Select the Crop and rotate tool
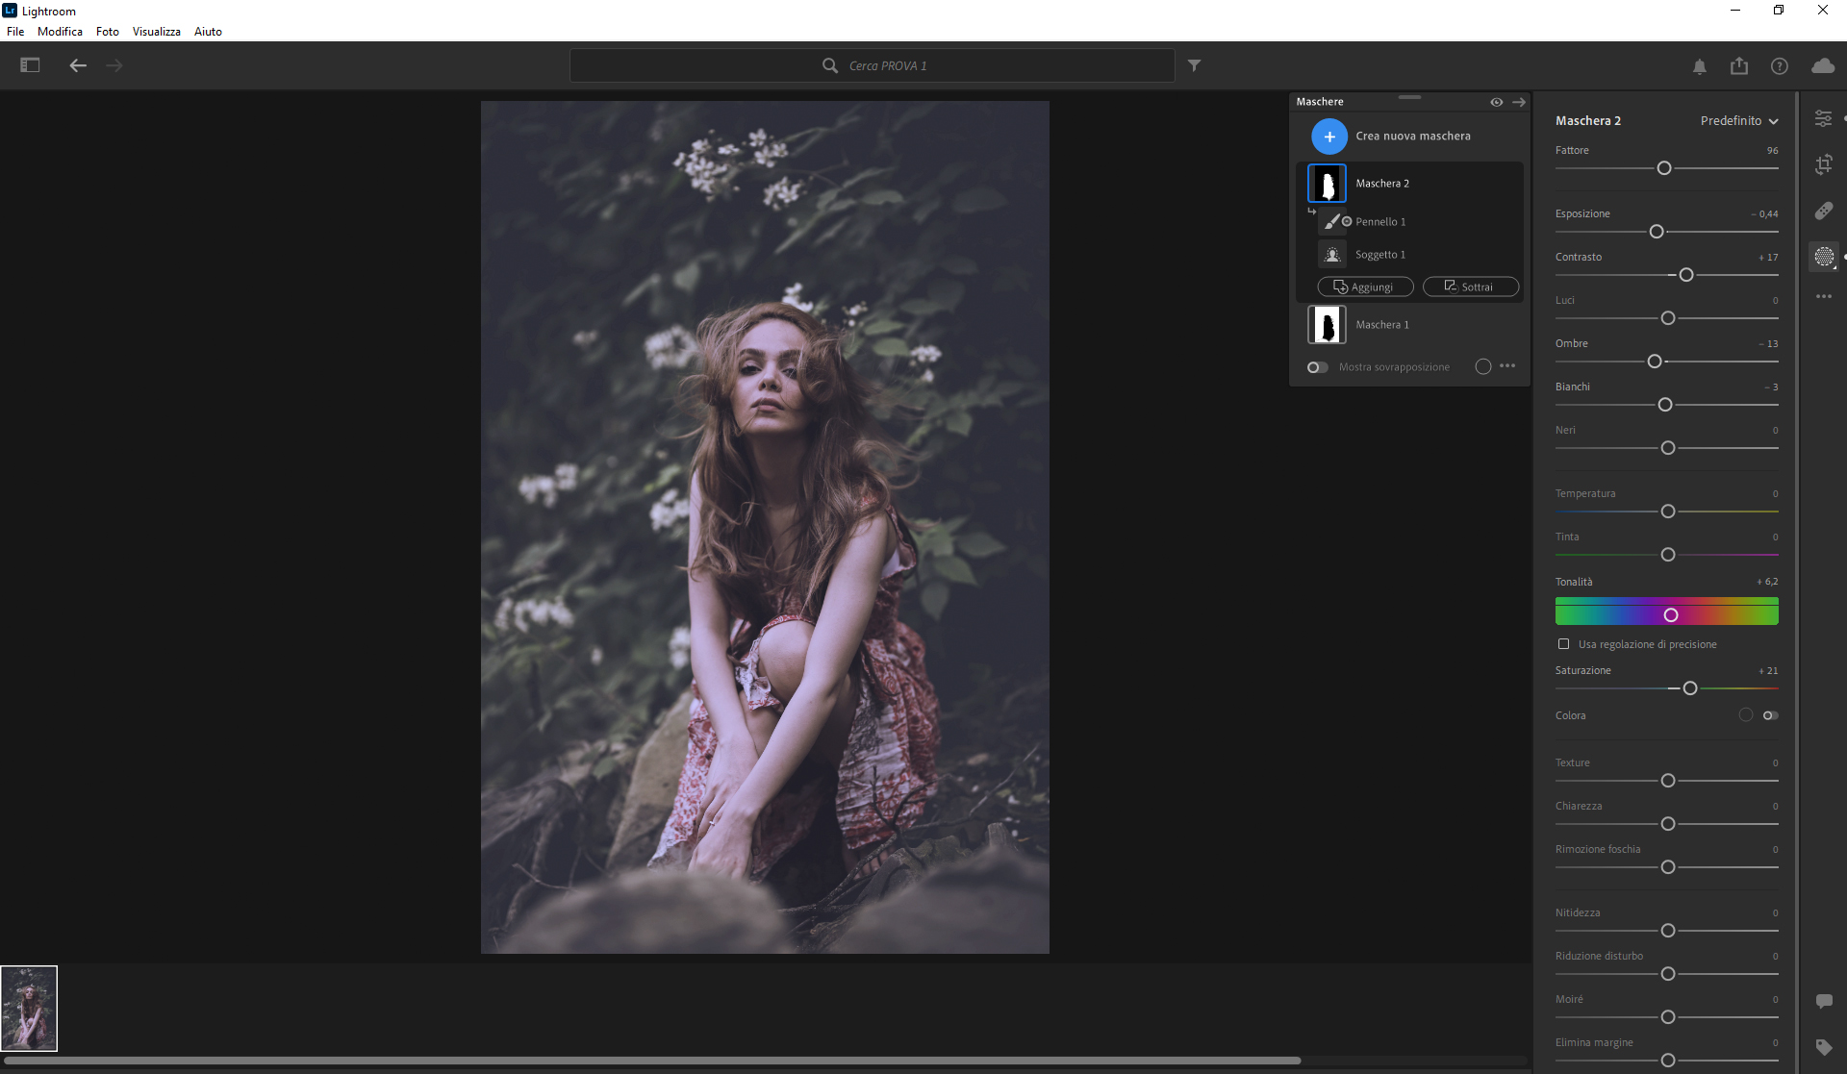 pos(1823,164)
